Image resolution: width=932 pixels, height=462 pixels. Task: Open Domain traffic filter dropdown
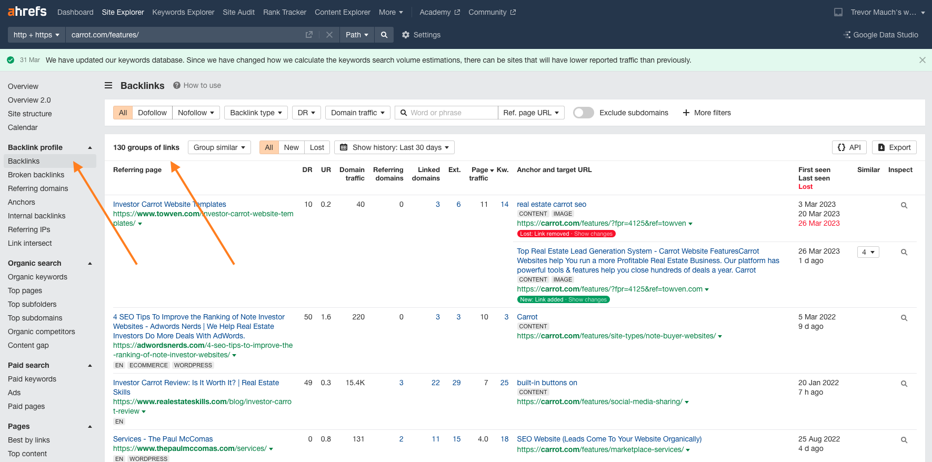357,113
